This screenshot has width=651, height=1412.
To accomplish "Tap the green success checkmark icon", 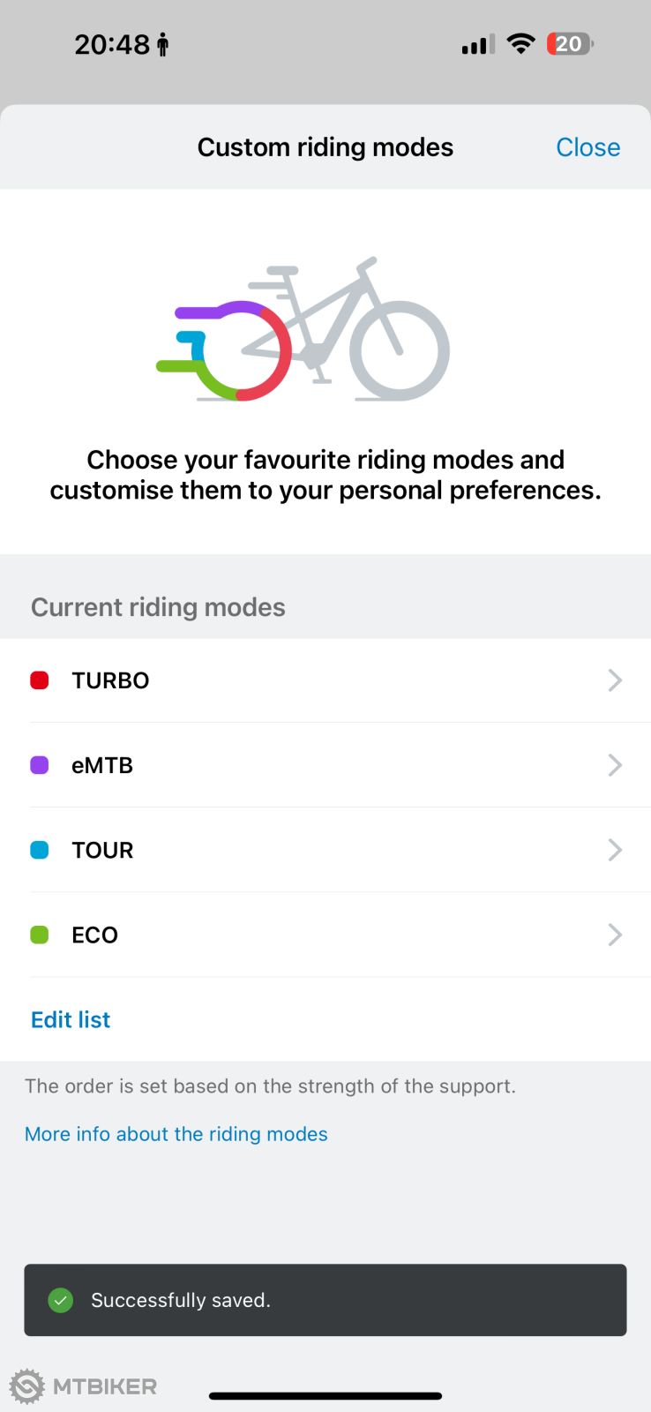I will coord(61,1300).
